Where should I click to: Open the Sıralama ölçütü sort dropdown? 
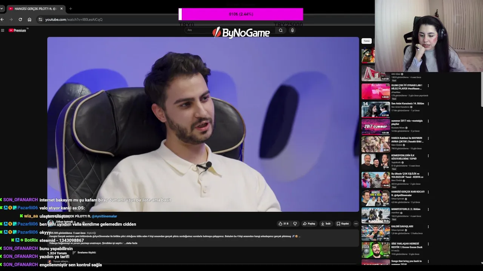click(85, 253)
